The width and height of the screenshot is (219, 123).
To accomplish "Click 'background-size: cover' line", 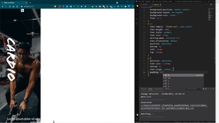I will coord(163,15).
